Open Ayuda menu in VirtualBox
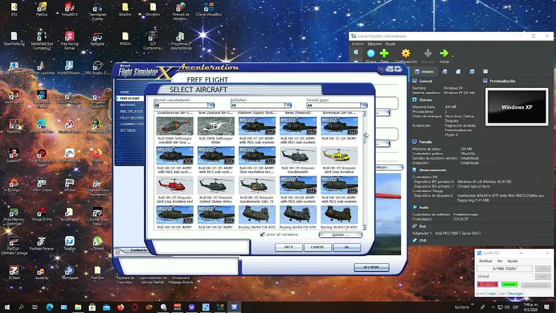The width and height of the screenshot is (556, 313). 391,43
